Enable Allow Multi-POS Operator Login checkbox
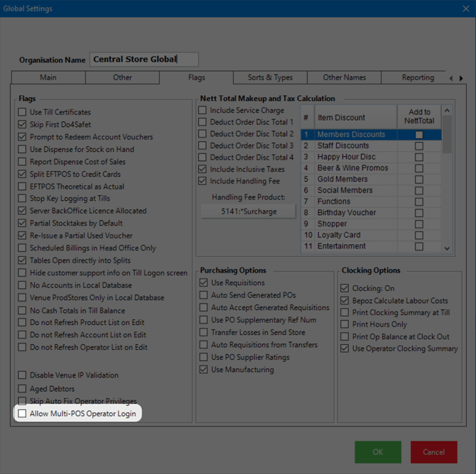 [x=23, y=414]
